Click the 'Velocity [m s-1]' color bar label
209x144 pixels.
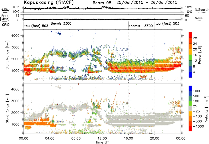[x=206, y=108]
